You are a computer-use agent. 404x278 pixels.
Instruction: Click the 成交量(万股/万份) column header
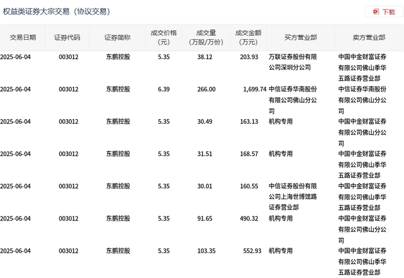tap(206, 37)
